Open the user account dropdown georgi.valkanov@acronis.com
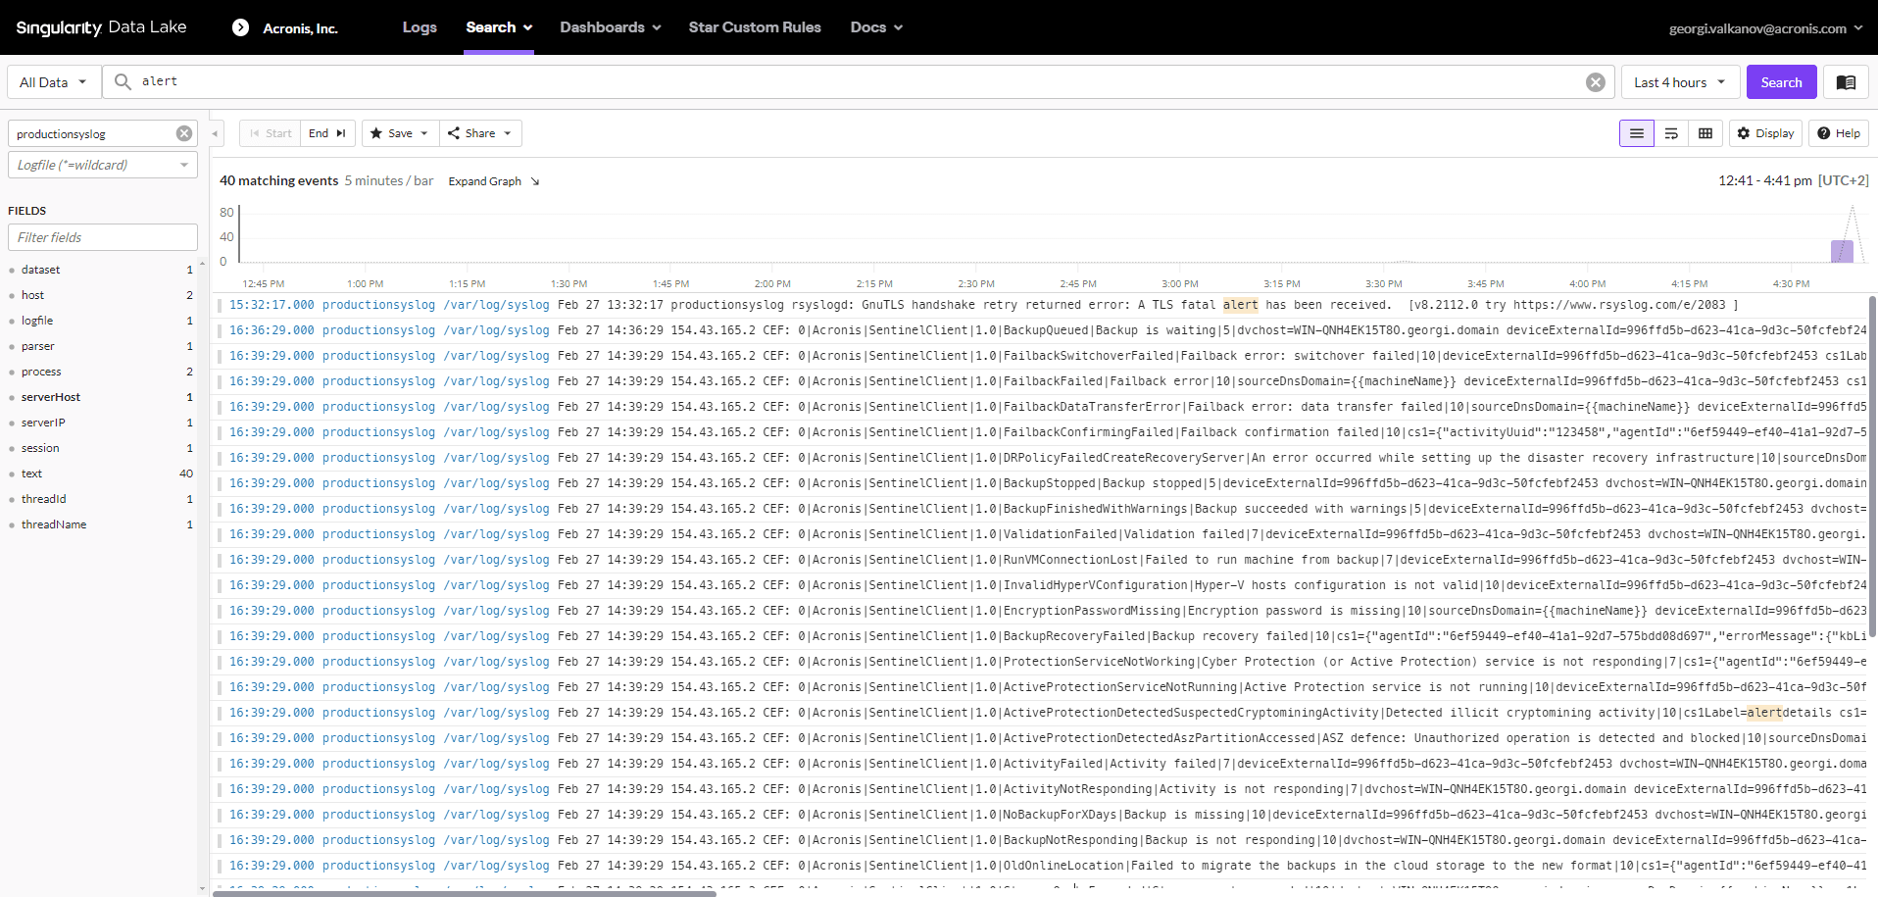The width and height of the screenshot is (1878, 897). click(1765, 28)
